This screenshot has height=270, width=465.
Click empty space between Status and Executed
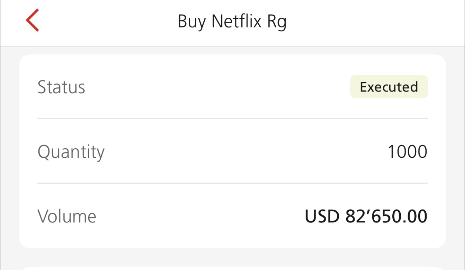click(x=218, y=87)
